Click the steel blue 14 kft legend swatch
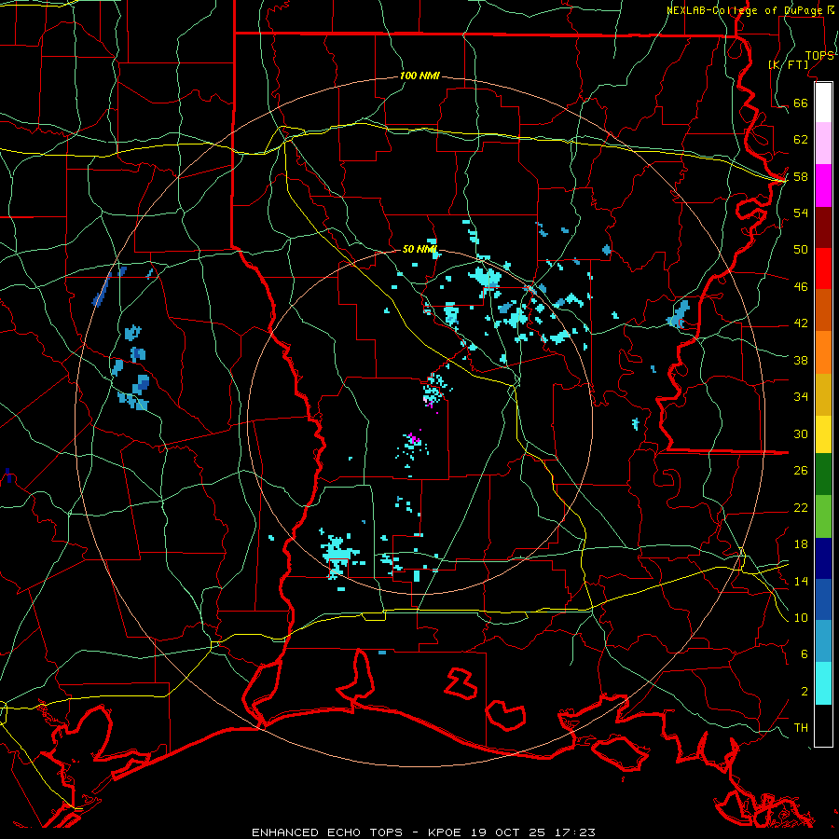The width and height of the screenshot is (839, 839). tap(823, 641)
